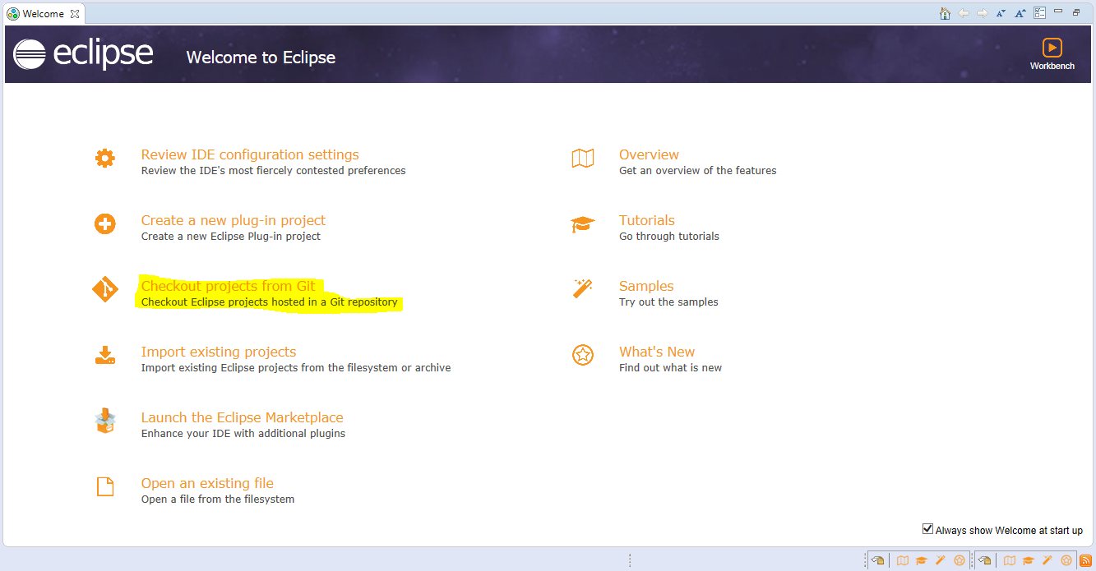Click the map icon in rightmost status bar group
Screen dimensions: 1096x571
coord(1010,560)
